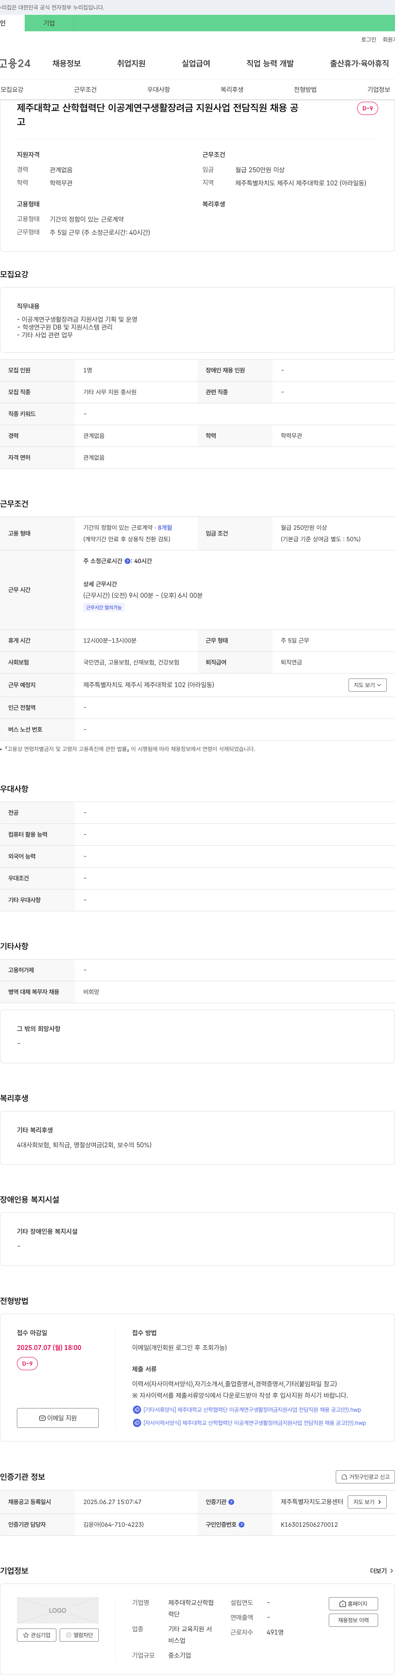Click the 구인인증번호 value K163012506270012
Viewport: 395px width, 1675px height.
pyautogui.click(x=309, y=1524)
